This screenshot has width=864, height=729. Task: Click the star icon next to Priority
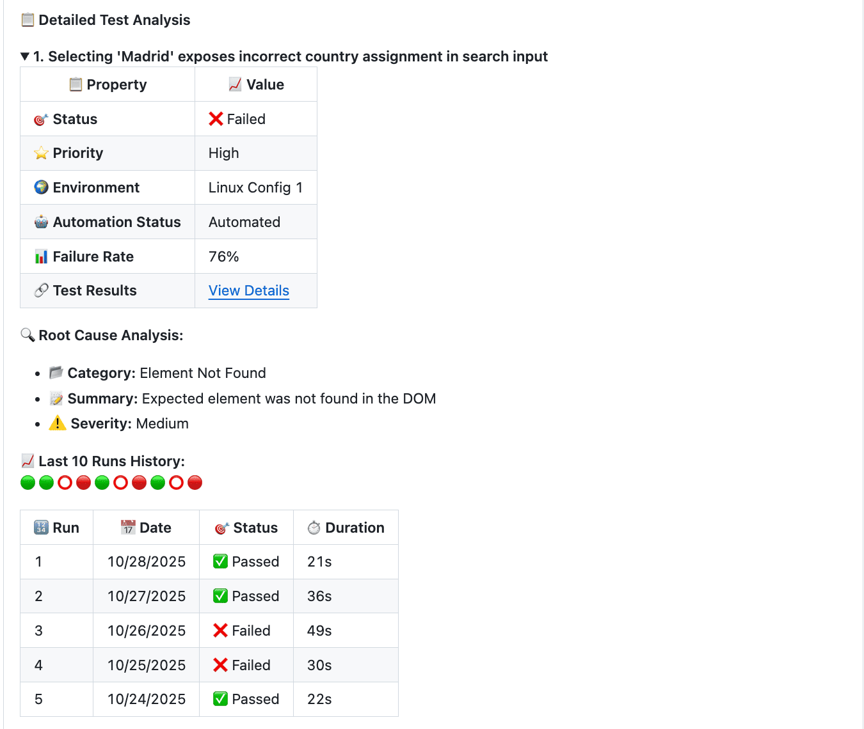[x=40, y=153]
